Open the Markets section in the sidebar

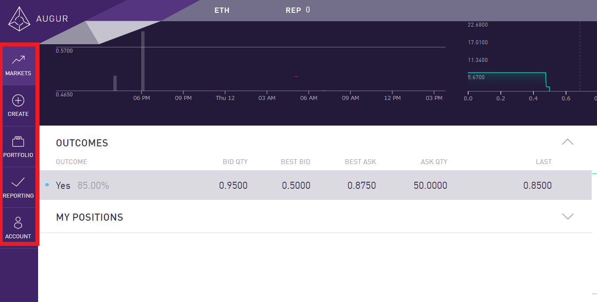pyautogui.click(x=18, y=65)
